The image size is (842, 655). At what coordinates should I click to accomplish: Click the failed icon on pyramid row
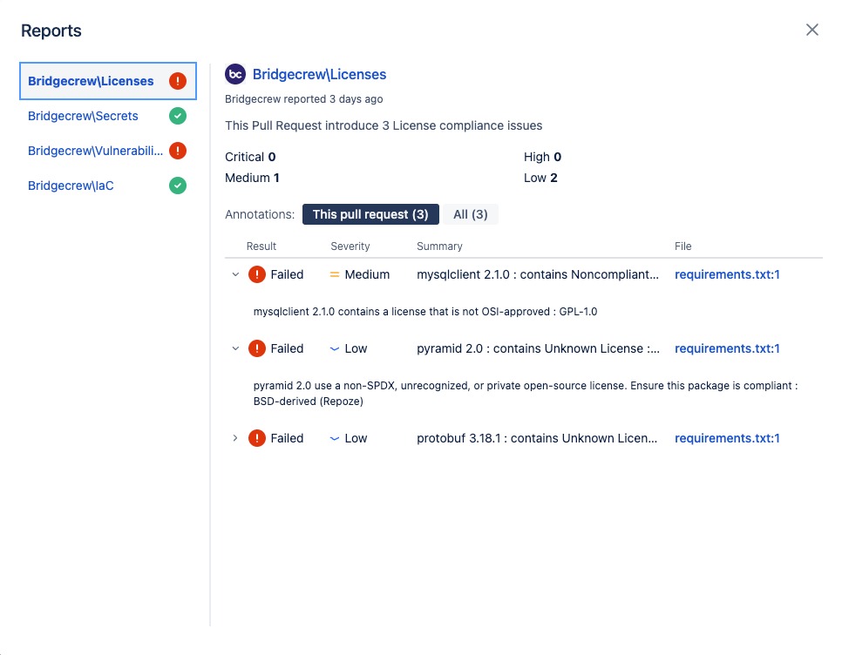(256, 348)
